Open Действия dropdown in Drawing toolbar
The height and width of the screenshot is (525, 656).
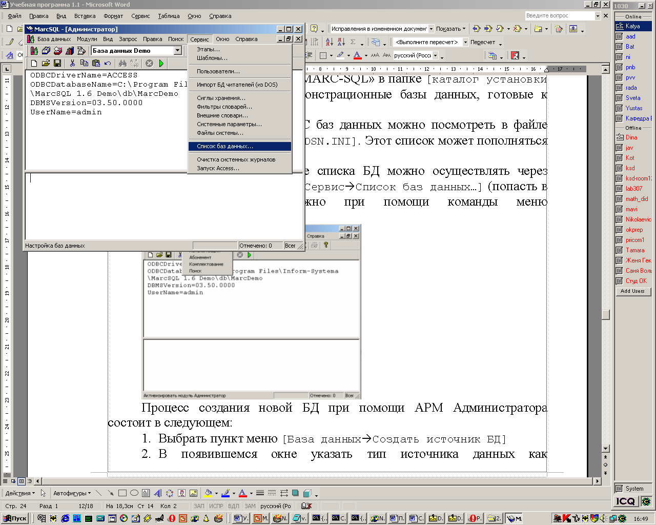point(20,493)
